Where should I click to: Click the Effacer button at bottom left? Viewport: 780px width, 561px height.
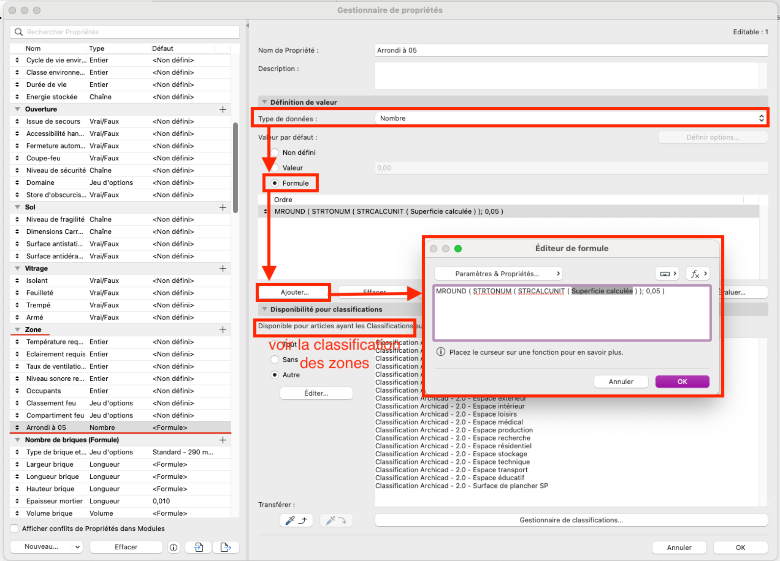tap(126, 547)
